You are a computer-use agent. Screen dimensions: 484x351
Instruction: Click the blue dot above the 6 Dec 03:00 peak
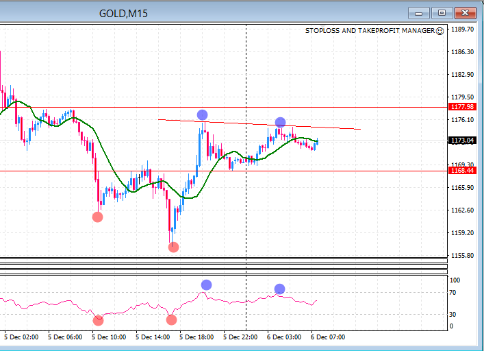pos(280,123)
